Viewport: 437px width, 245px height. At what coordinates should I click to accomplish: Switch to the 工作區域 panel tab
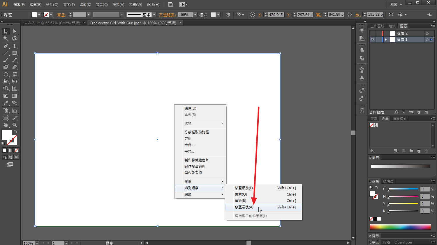(x=377, y=26)
